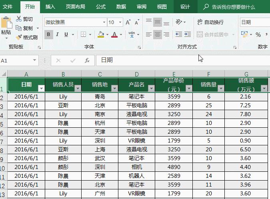
Task: Open the 日期 column filter dropdown
Action: pyautogui.click(x=41, y=88)
